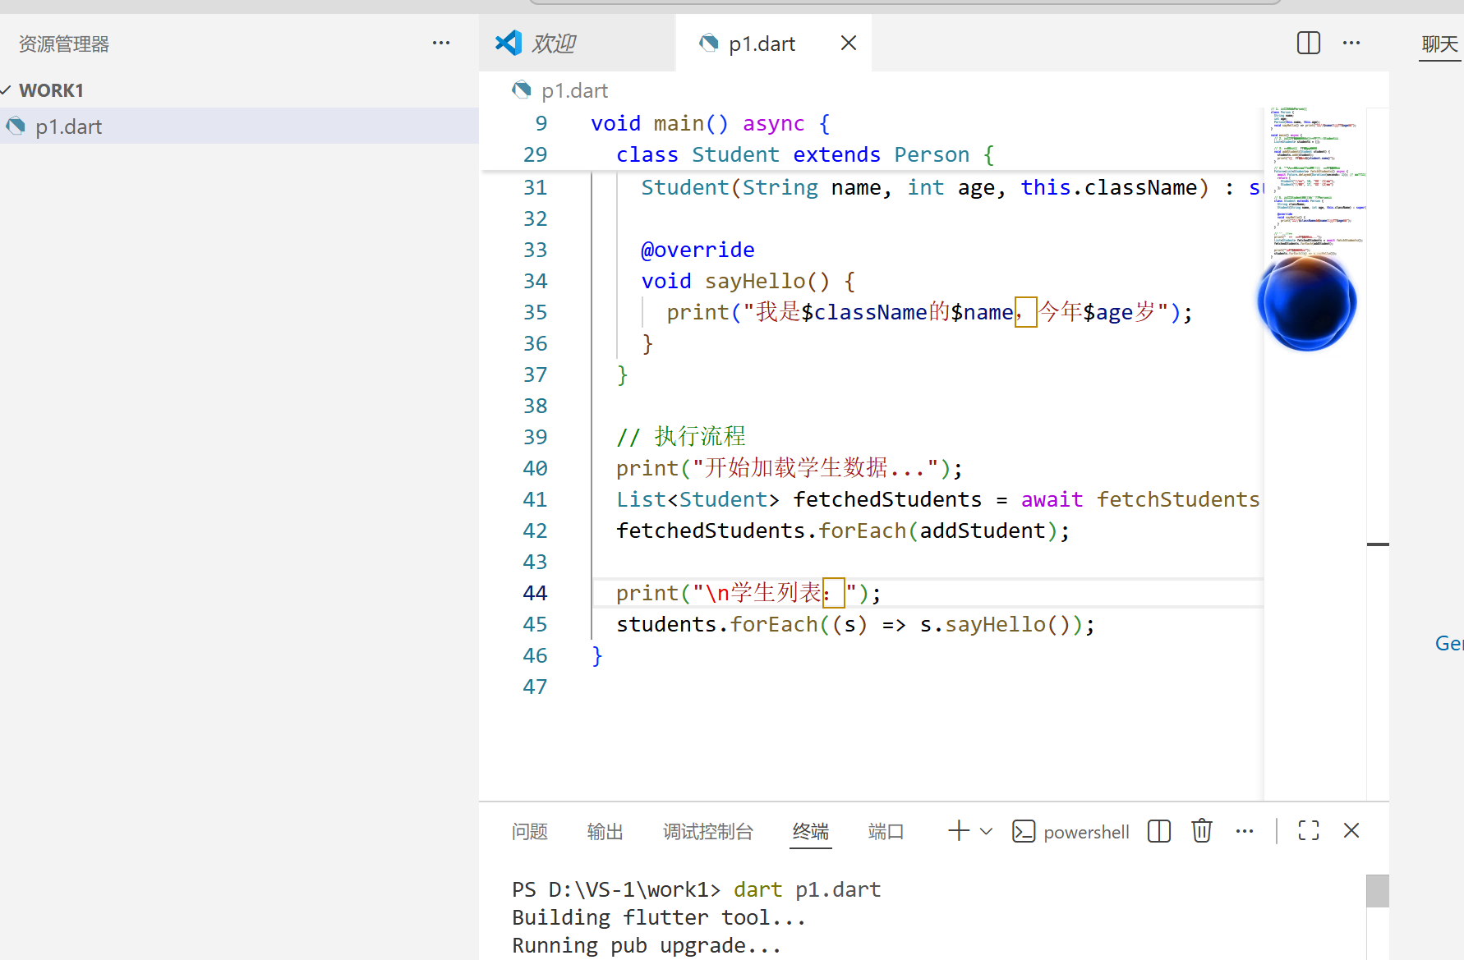The height and width of the screenshot is (960, 1464).
Task: Click the @override annotation on line 33
Action: (x=697, y=250)
